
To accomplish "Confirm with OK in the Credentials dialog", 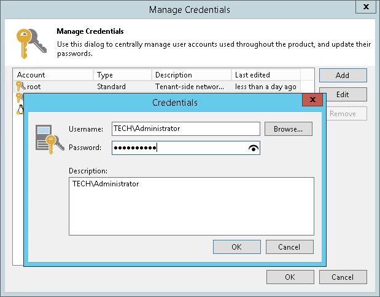I will point(236,247).
